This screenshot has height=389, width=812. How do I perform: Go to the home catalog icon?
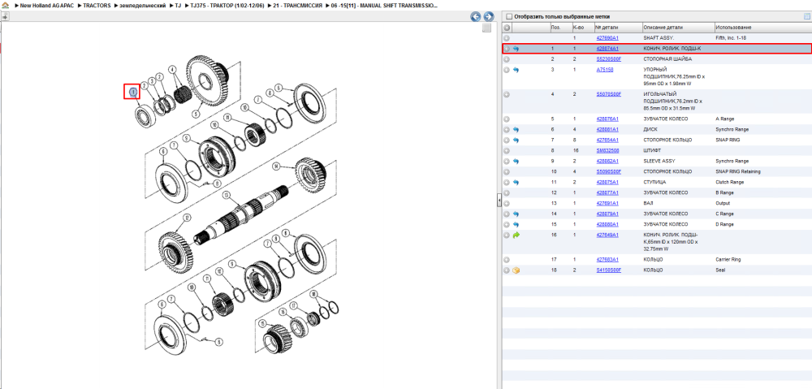point(5,5)
